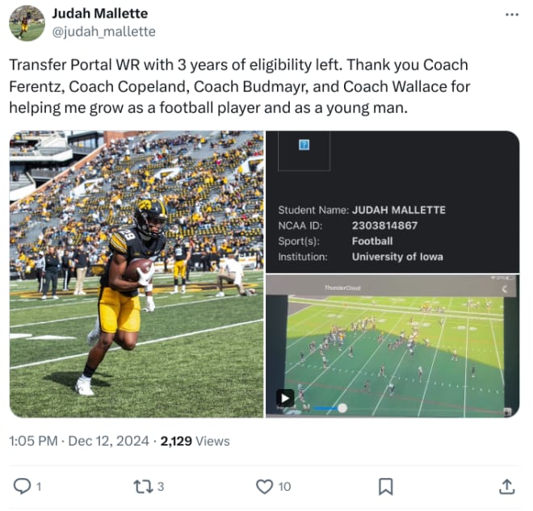Click the 1:05 PM Dec 12, 2024 timestamp
The image size is (533, 511).
79,441
